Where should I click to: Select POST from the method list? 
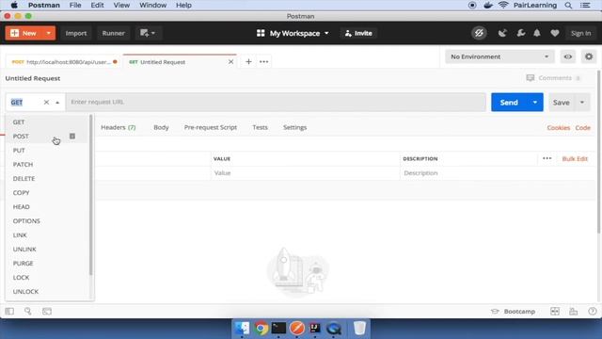click(x=47, y=137)
